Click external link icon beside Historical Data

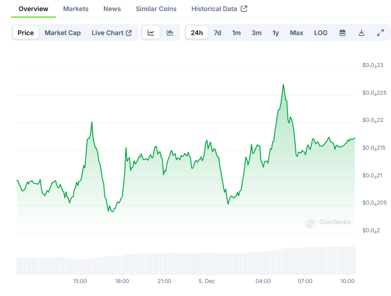tap(244, 9)
